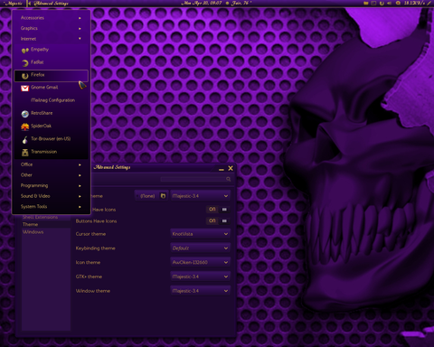Click the network speed indicator in panel
This screenshot has height=347, width=434.
coord(414,4)
